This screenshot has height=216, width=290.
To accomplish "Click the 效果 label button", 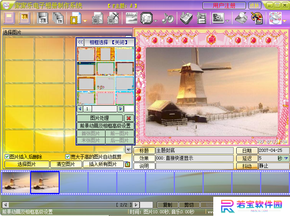I will [x=144, y=158].
